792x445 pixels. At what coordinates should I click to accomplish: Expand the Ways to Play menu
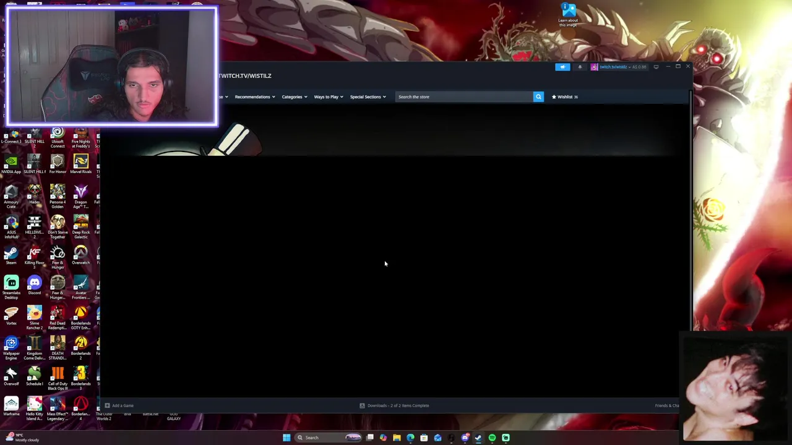click(329, 96)
